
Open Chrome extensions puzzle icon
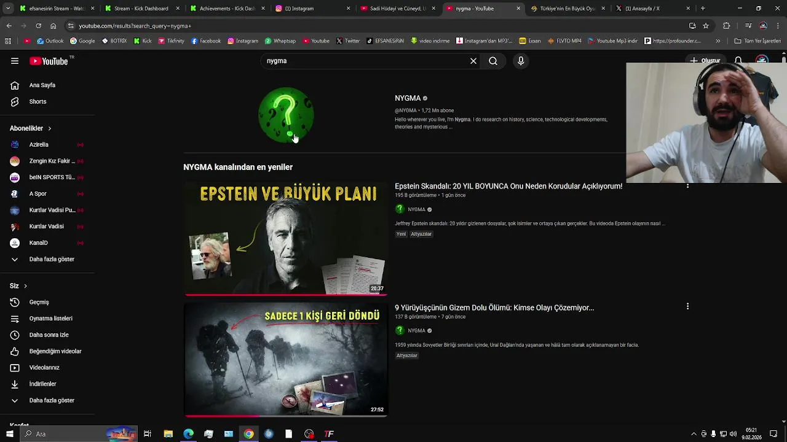[727, 26]
